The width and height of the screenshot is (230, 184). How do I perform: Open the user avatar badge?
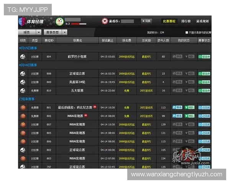59,22
